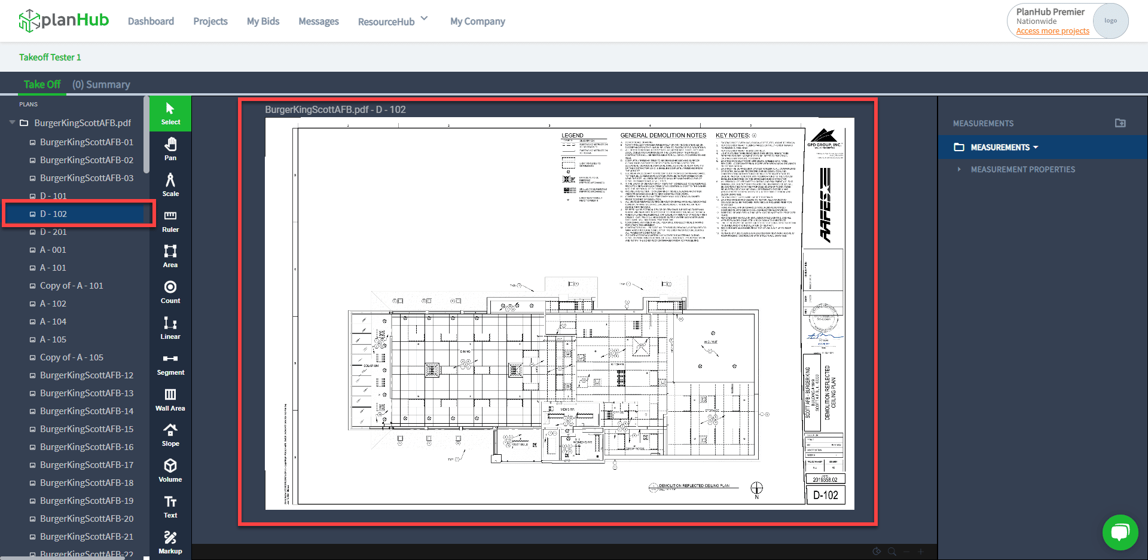Select the Linear measurement tool
The width and height of the screenshot is (1148, 560).
tap(170, 328)
